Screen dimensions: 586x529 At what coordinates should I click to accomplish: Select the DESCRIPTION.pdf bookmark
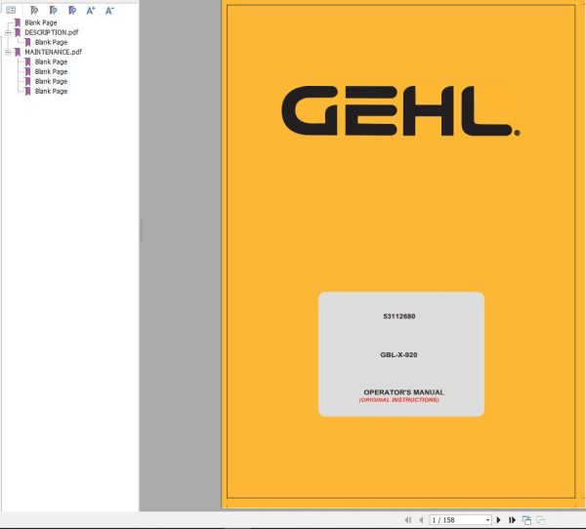pos(52,32)
